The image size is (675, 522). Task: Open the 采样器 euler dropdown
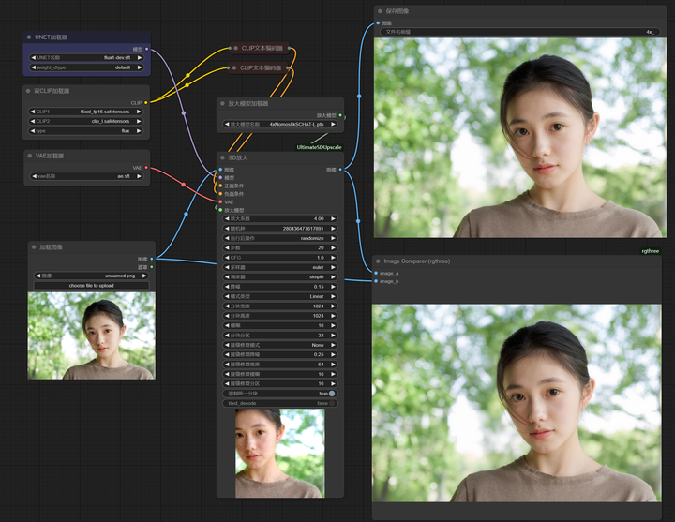click(x=279, y=267)
